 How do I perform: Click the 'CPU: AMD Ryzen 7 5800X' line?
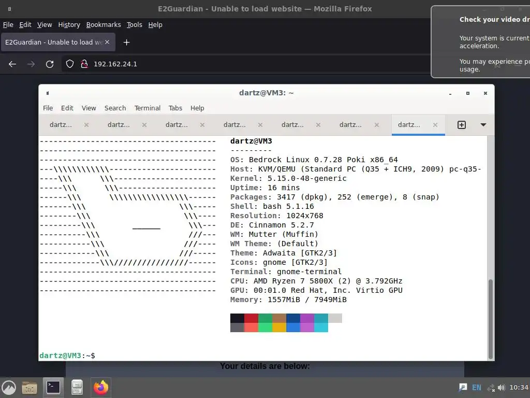click(x=316, y=281)
